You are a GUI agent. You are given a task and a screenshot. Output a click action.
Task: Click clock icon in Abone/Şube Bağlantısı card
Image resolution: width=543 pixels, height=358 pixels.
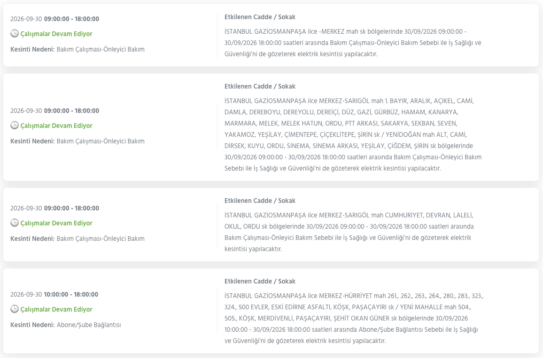(x=14, y=309)
